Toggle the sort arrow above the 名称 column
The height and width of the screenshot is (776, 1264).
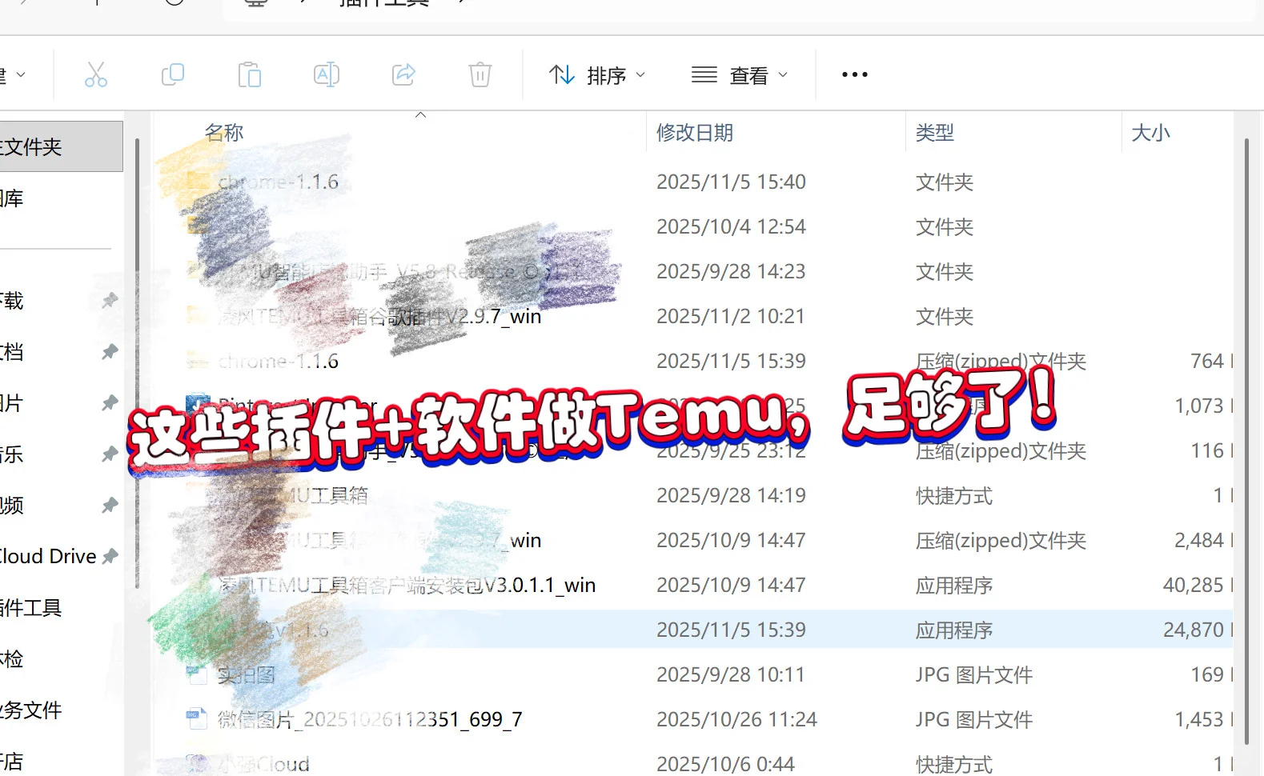pyautogui.click(x=420, y=115)
